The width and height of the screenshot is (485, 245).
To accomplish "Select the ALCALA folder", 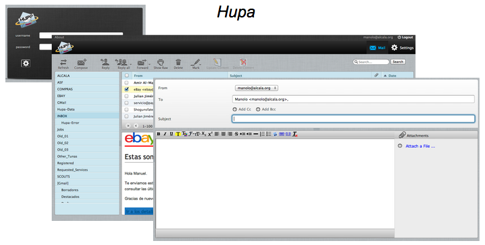I will [87, 76].
